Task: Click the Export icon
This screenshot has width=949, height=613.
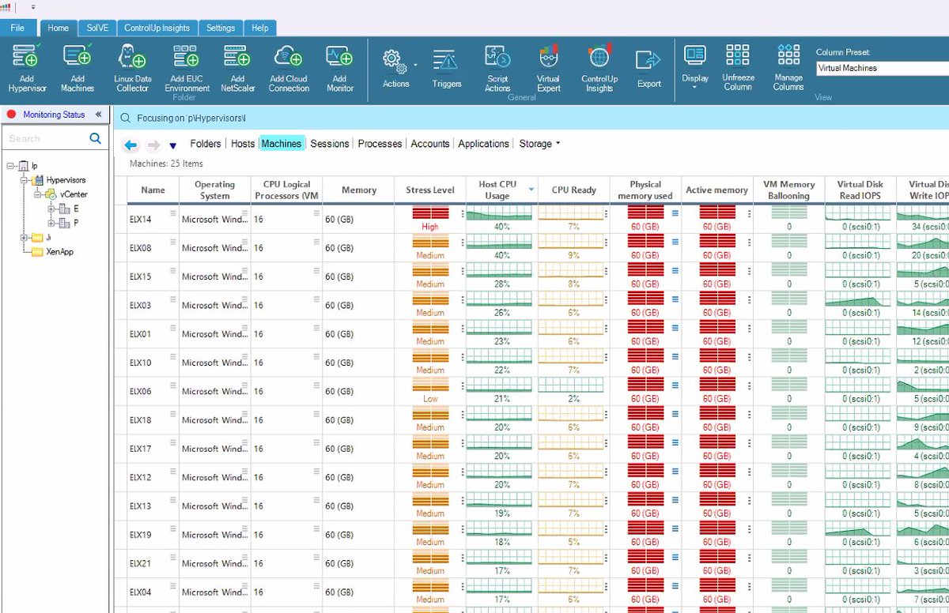Action: click(648, 67)
